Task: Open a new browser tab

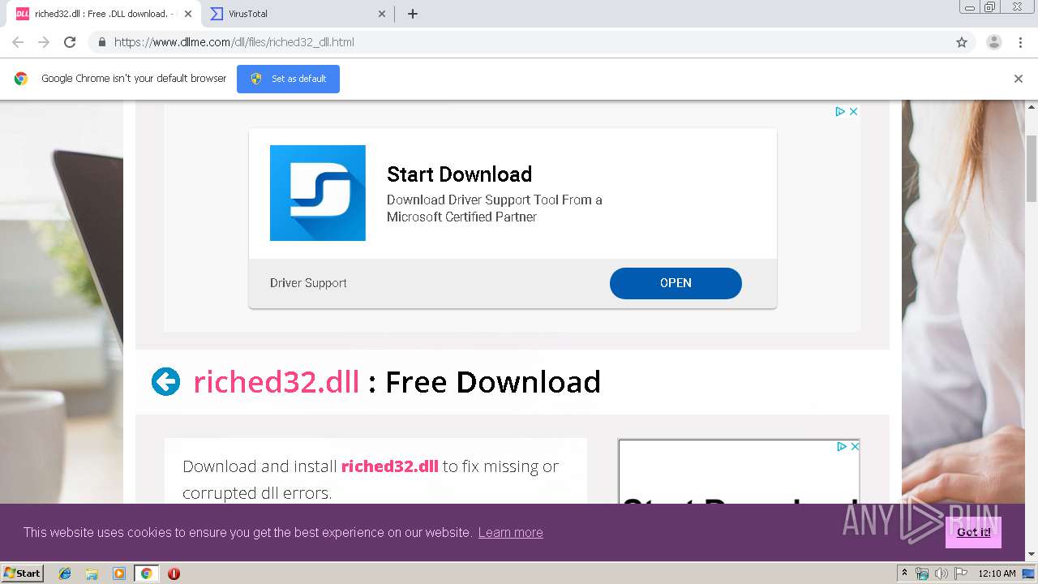Action: 412,14
